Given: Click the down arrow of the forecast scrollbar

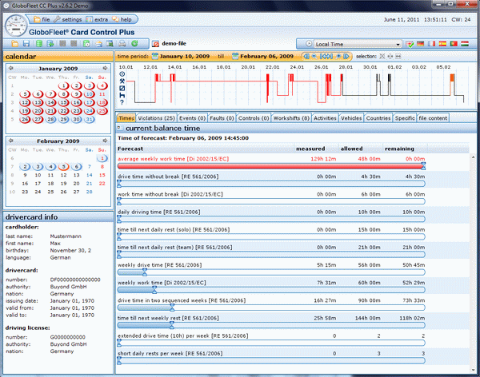Looking at the screenshot, I should point(473,371).
